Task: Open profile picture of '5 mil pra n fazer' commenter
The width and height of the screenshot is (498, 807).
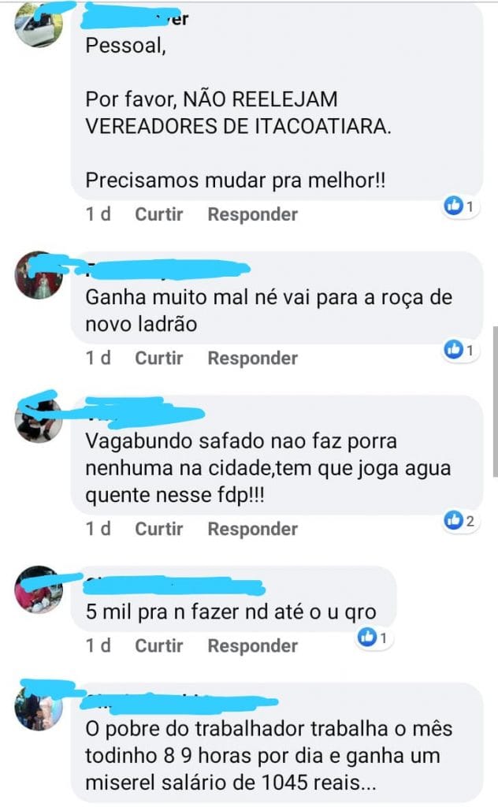Action: [39, 589]
